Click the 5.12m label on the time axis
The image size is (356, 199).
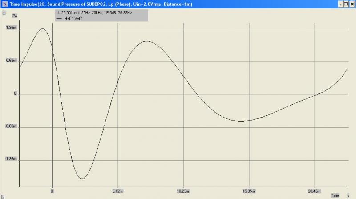[117, 191]
